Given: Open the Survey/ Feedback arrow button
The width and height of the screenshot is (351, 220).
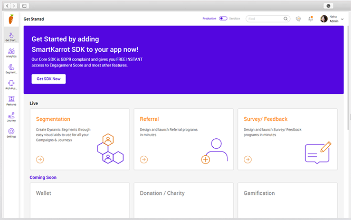Looking at the screenshot, I should pos(247,159).
